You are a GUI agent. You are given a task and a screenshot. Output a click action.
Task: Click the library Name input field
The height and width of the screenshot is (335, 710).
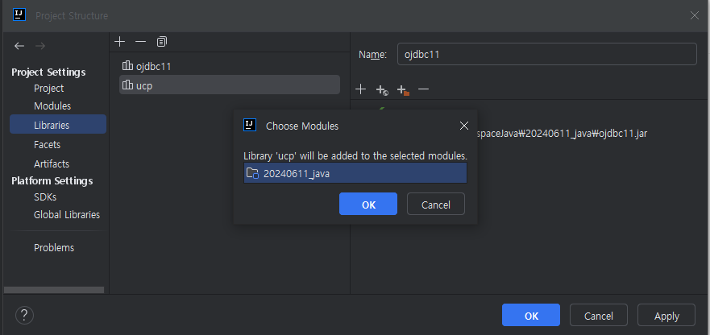click(547, 54)
